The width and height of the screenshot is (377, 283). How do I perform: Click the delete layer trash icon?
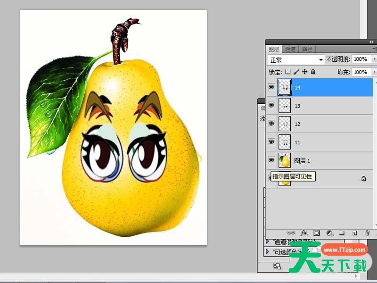click(x=367, y=233)
